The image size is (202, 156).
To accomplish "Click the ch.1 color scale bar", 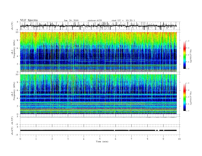I will pyautogui.click(x=184, y=55).
